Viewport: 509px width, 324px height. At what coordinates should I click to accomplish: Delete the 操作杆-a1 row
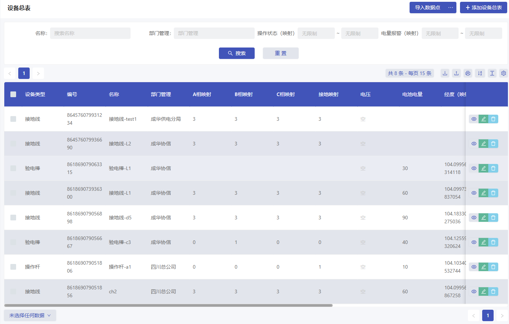click(493, 267)
